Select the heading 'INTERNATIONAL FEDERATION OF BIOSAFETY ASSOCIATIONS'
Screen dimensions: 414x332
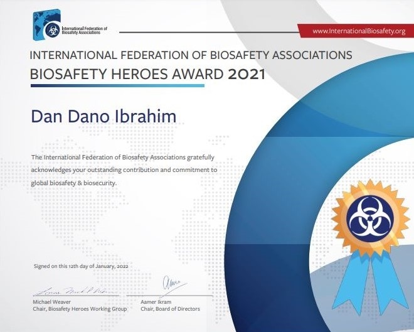click(x=191, y=55)
